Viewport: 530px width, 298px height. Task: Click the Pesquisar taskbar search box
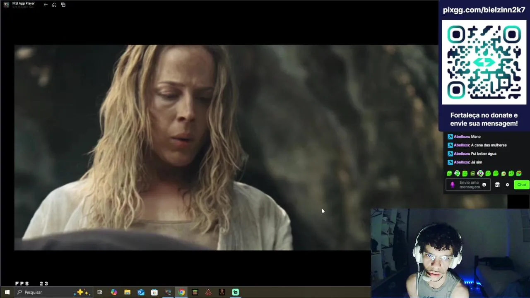53,292
